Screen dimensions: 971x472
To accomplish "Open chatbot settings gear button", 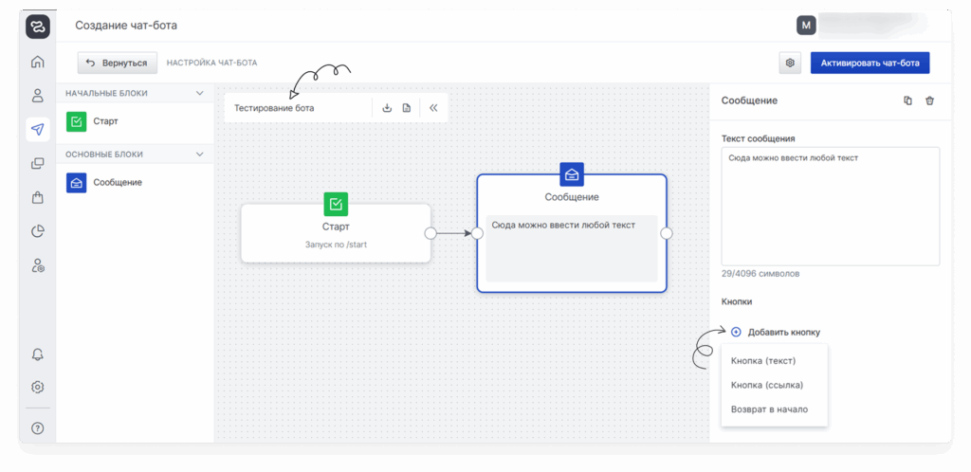I will click(789, 63).
